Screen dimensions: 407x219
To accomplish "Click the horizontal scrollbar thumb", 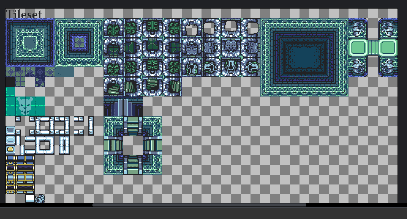I will coord(199,205).
